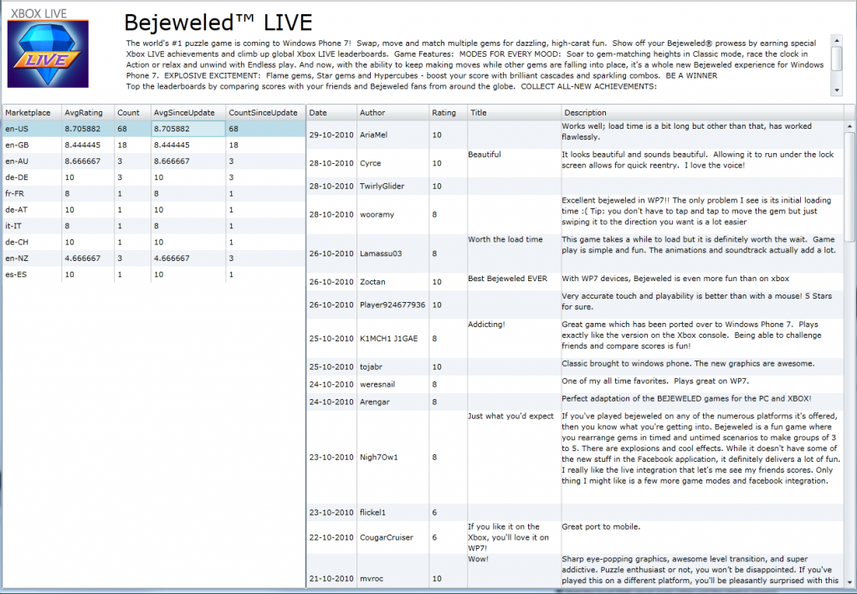The width and height of the screenshot is (857, 594).
Task: Click the app description scrollbar up arrow
Action: click(x=836, y=40)
